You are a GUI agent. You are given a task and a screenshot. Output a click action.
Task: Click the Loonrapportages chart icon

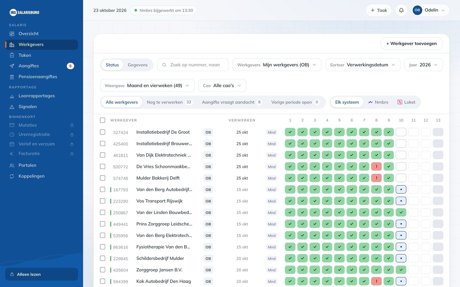[12, 96]
